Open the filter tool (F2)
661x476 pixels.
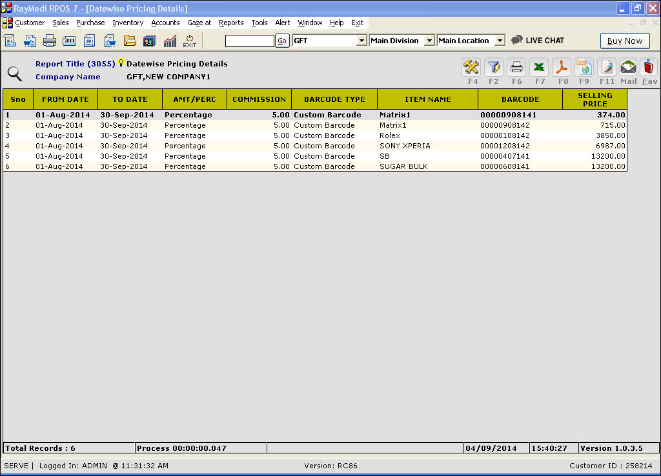[x=494, y=67]
